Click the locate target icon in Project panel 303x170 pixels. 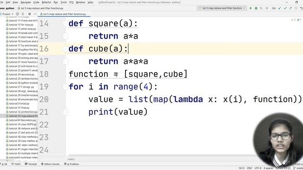click(x=18, y=14)
